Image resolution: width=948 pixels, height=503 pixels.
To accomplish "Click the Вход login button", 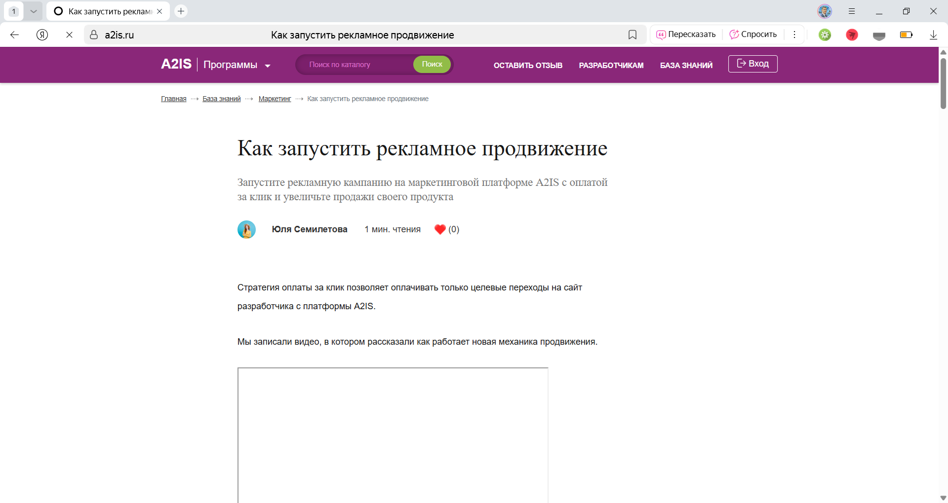I will [752, 64].
